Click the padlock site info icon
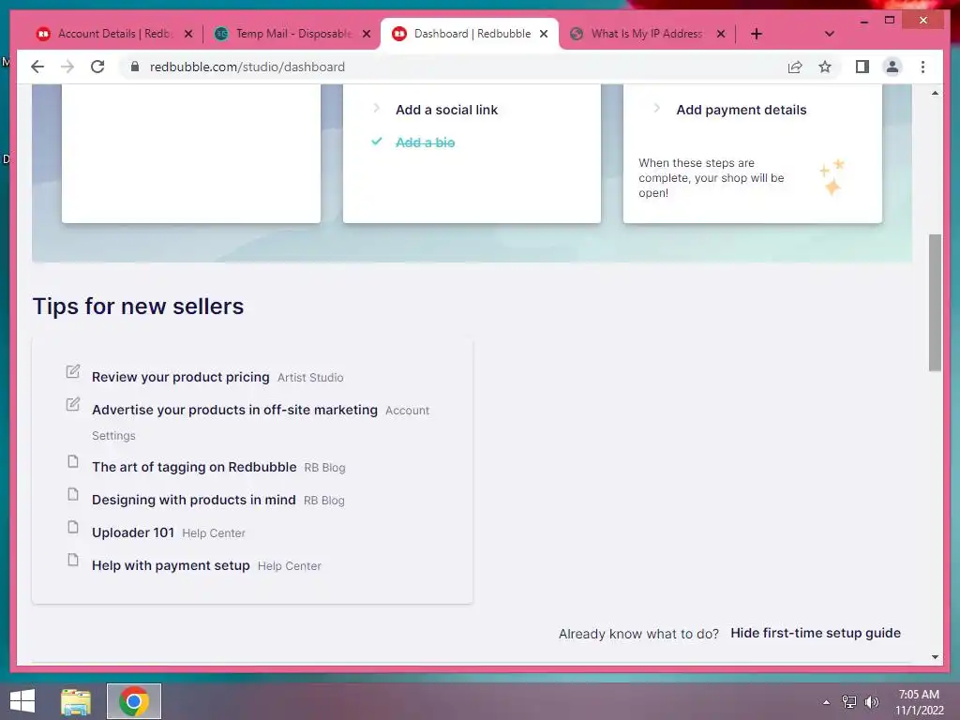 [135, 67]
